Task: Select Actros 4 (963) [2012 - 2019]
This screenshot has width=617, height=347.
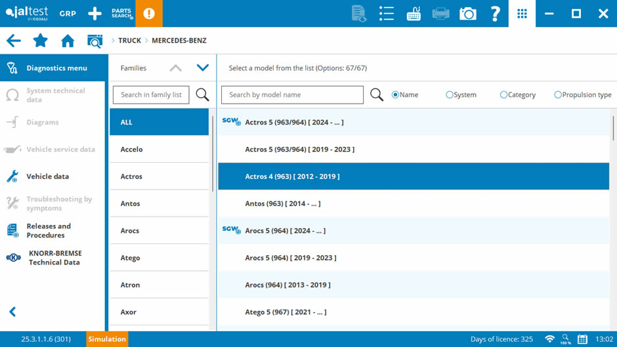Action: [x=414, y=176]
